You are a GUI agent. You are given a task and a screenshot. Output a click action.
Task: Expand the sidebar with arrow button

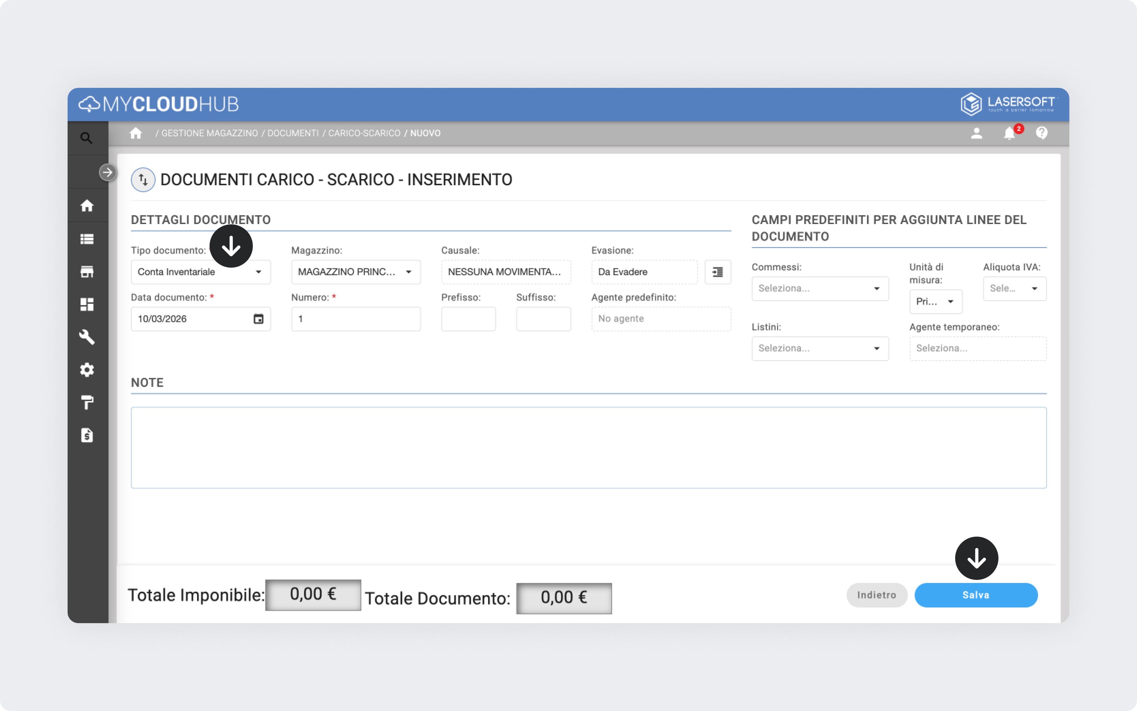108,173
